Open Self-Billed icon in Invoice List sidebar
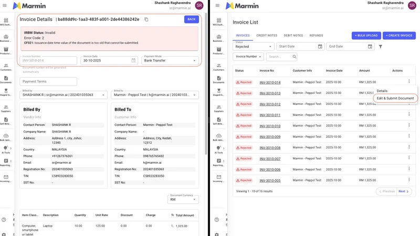Image resolution: width=420 pixels, height=236 pixels. pyautogui.click(x=219, y=120)
